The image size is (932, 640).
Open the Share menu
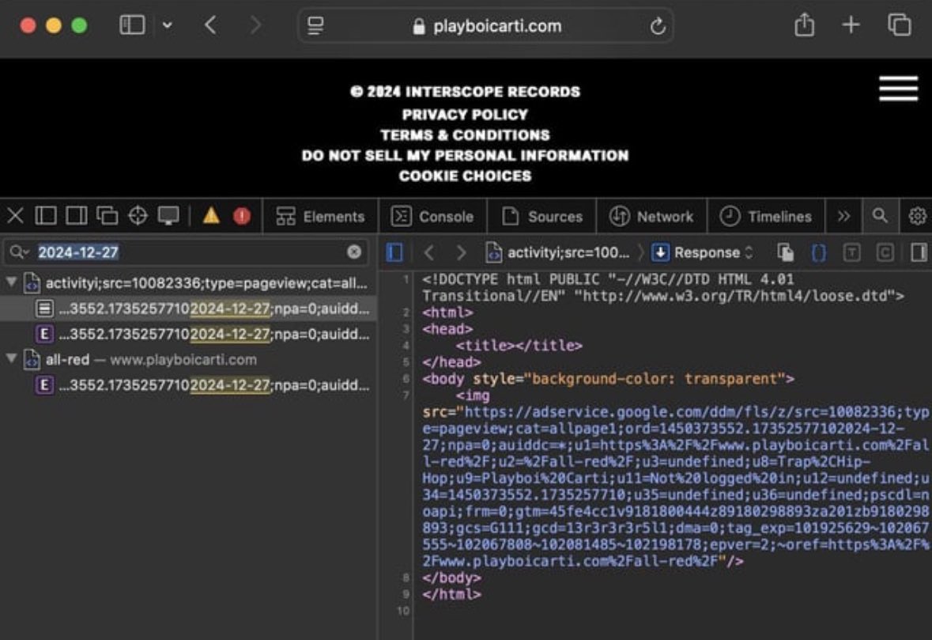click(x=804, y=25)
